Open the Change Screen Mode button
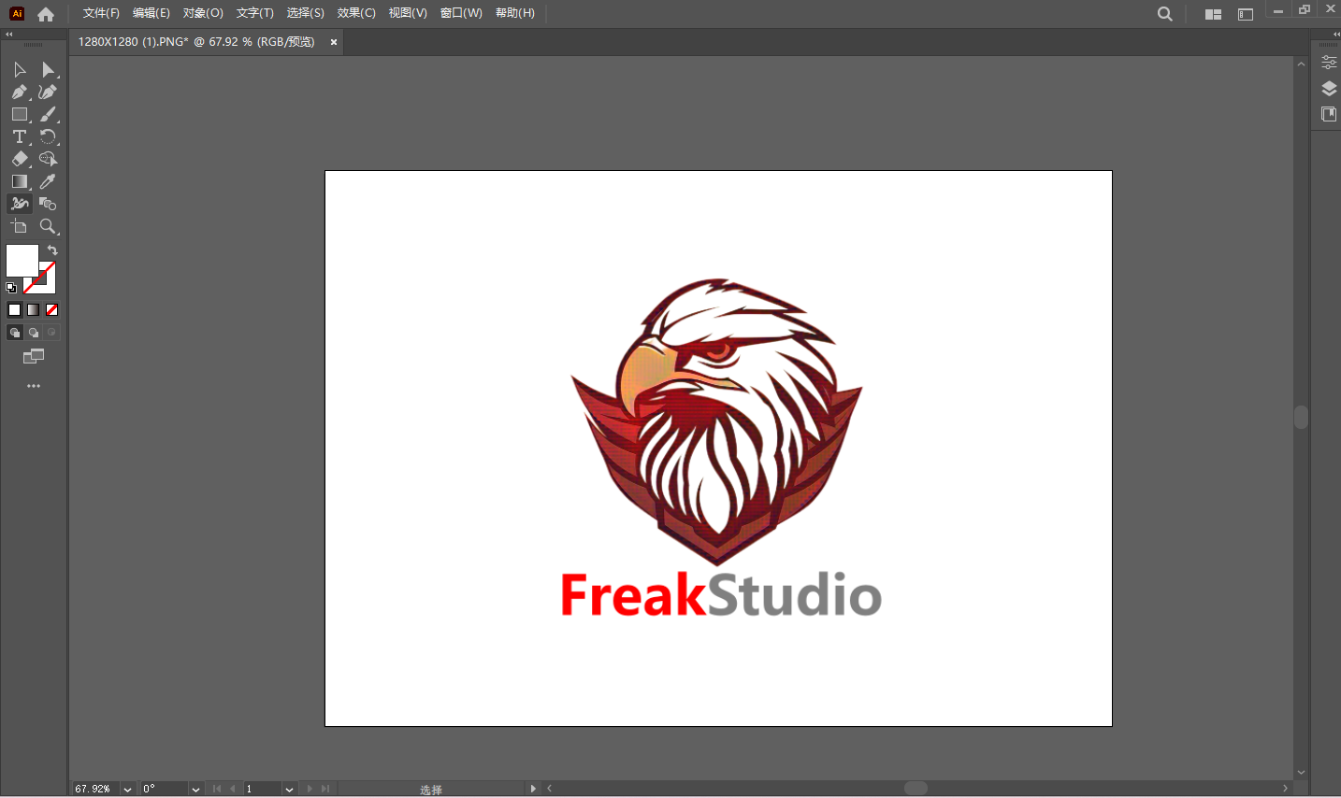 pyautogui.click(x=34, y=356)
